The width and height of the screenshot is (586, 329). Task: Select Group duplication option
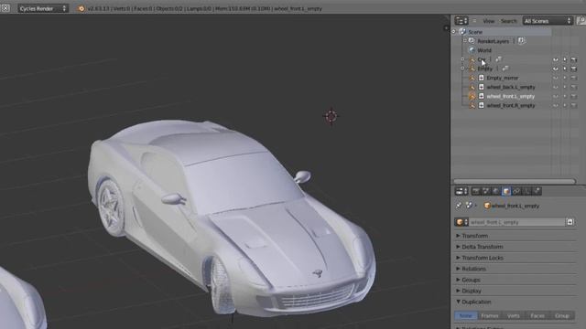pos(561,315)
